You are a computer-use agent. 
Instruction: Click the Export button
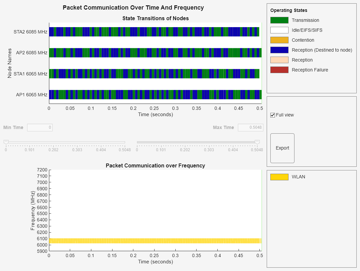(x=282, y=148)
